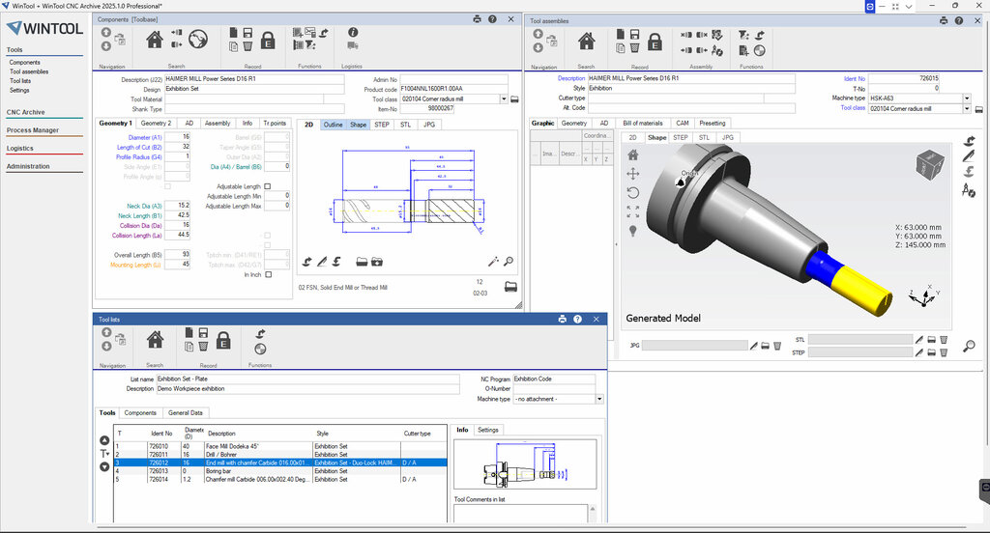The image size is (990, 533).
Task: Open the Tr points tab in Components
Action: click(275, 123)
